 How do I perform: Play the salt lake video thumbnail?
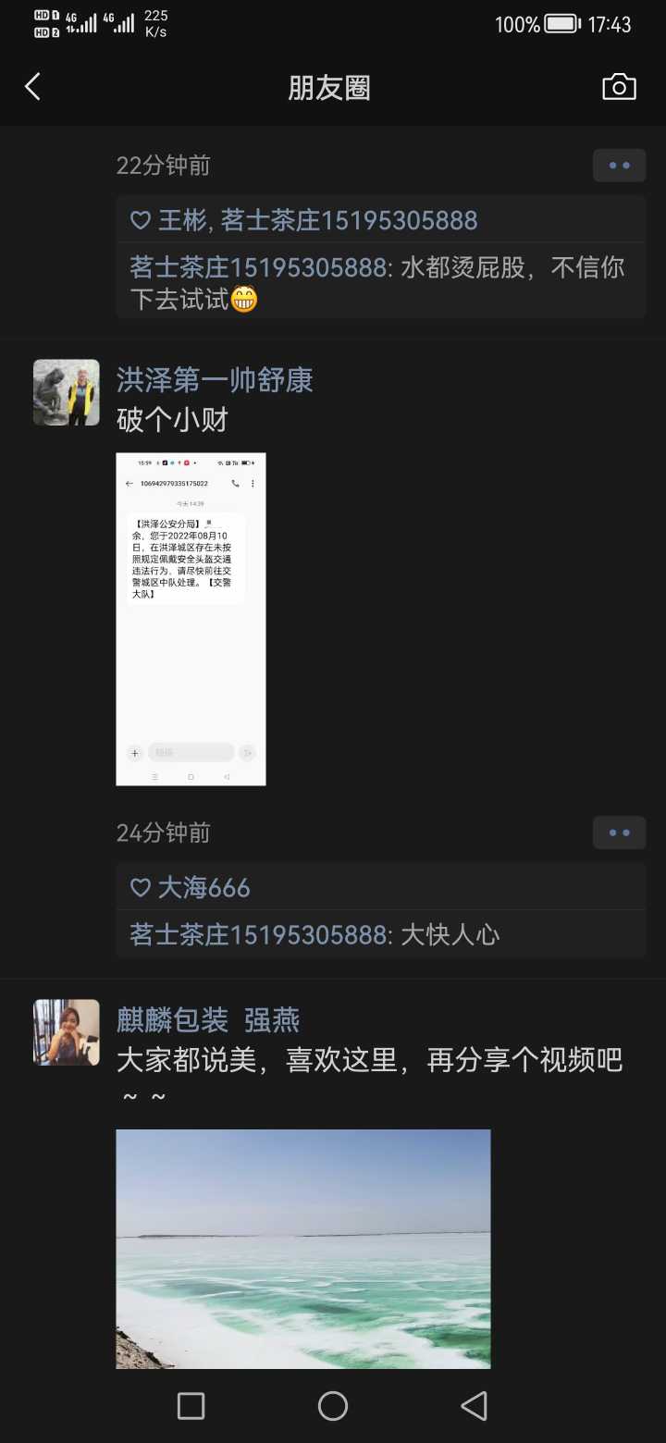click(303, 1249)
